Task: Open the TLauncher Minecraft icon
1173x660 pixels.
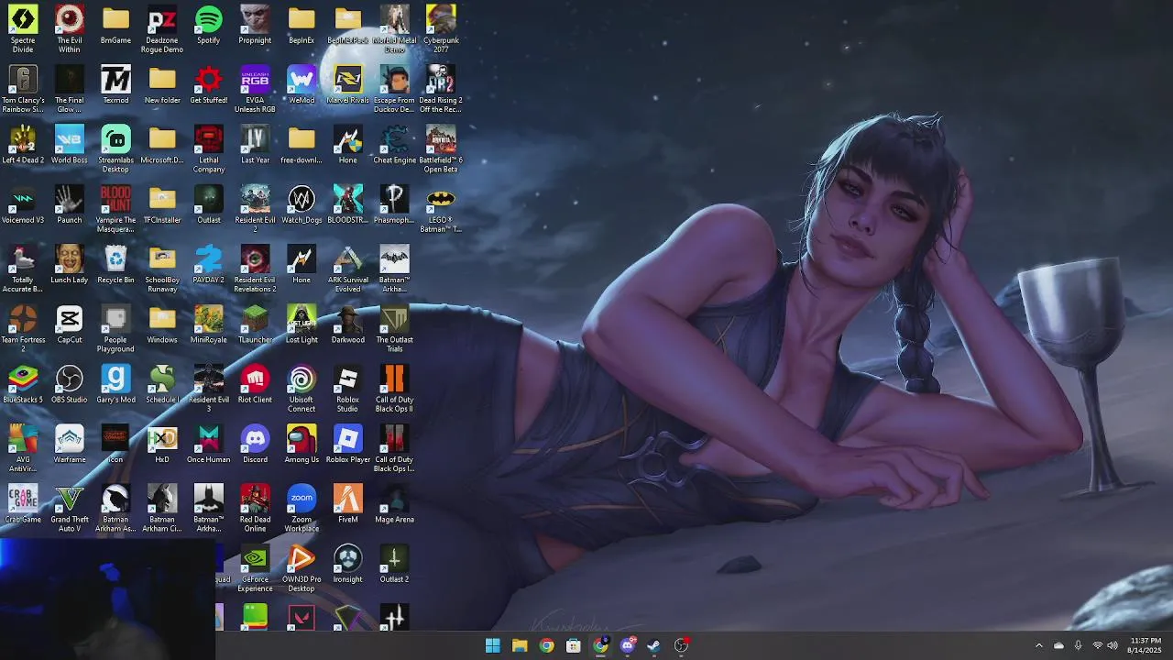Action: tap(255, 324)
